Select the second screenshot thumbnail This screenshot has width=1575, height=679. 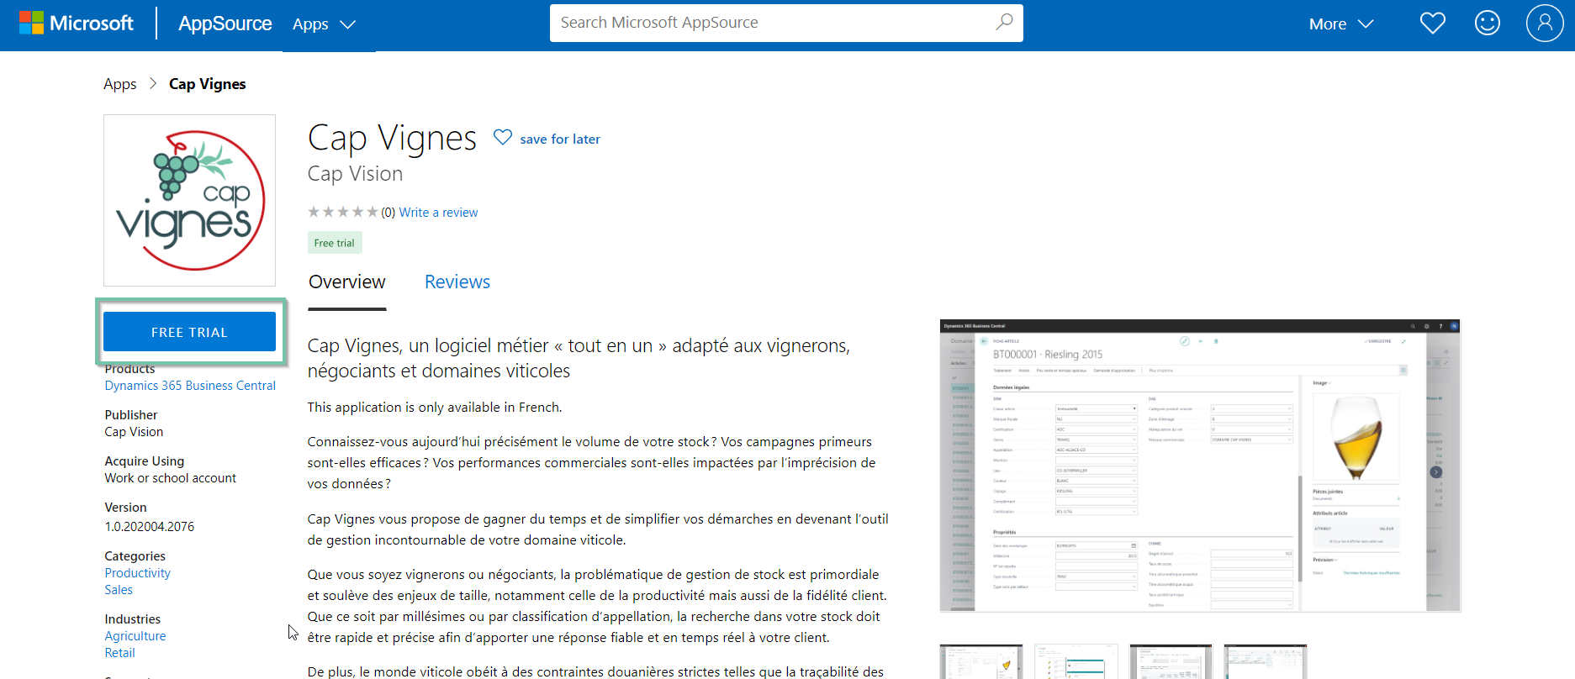click(1076, 662)
